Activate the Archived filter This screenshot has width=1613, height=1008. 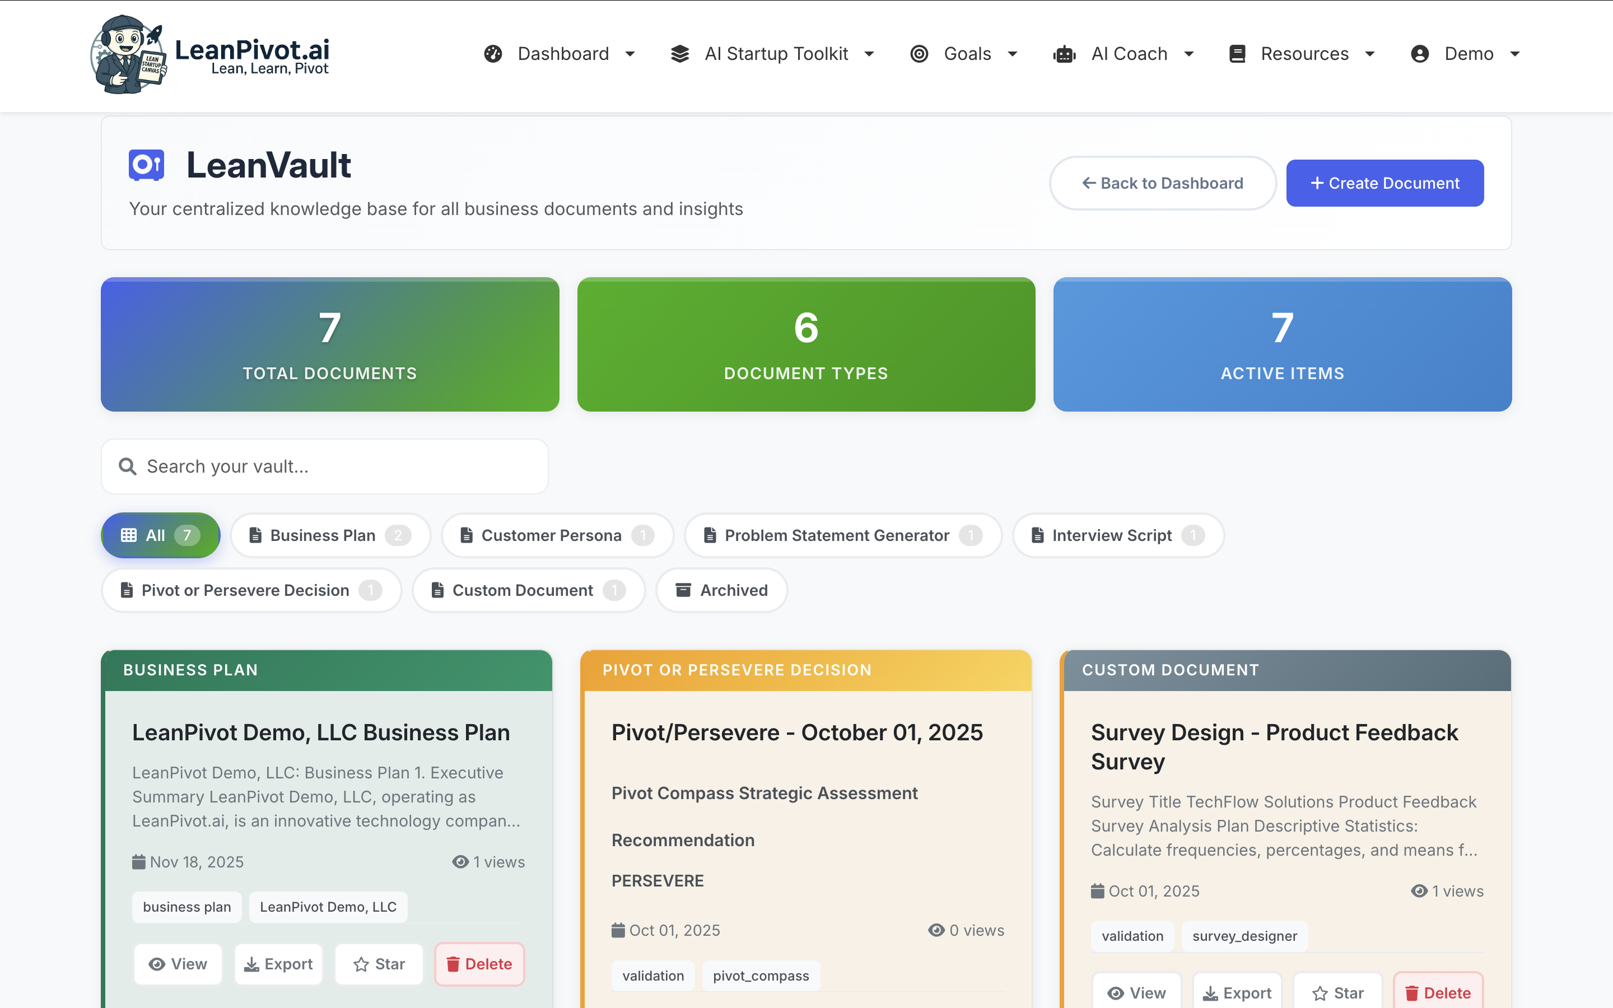tap(721, 590)
